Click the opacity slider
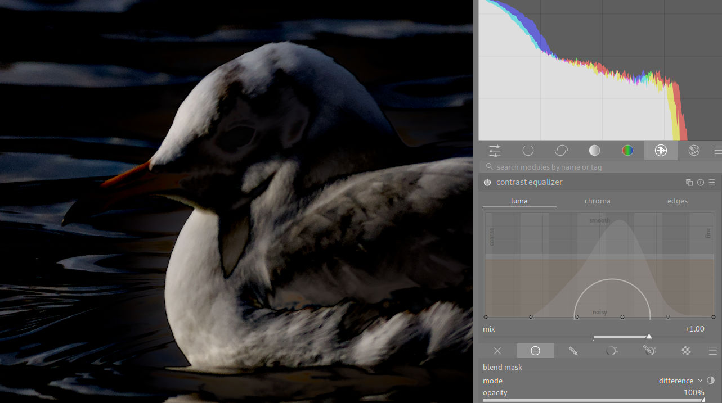This screenshot has width=722, height=403. point(593,400)
